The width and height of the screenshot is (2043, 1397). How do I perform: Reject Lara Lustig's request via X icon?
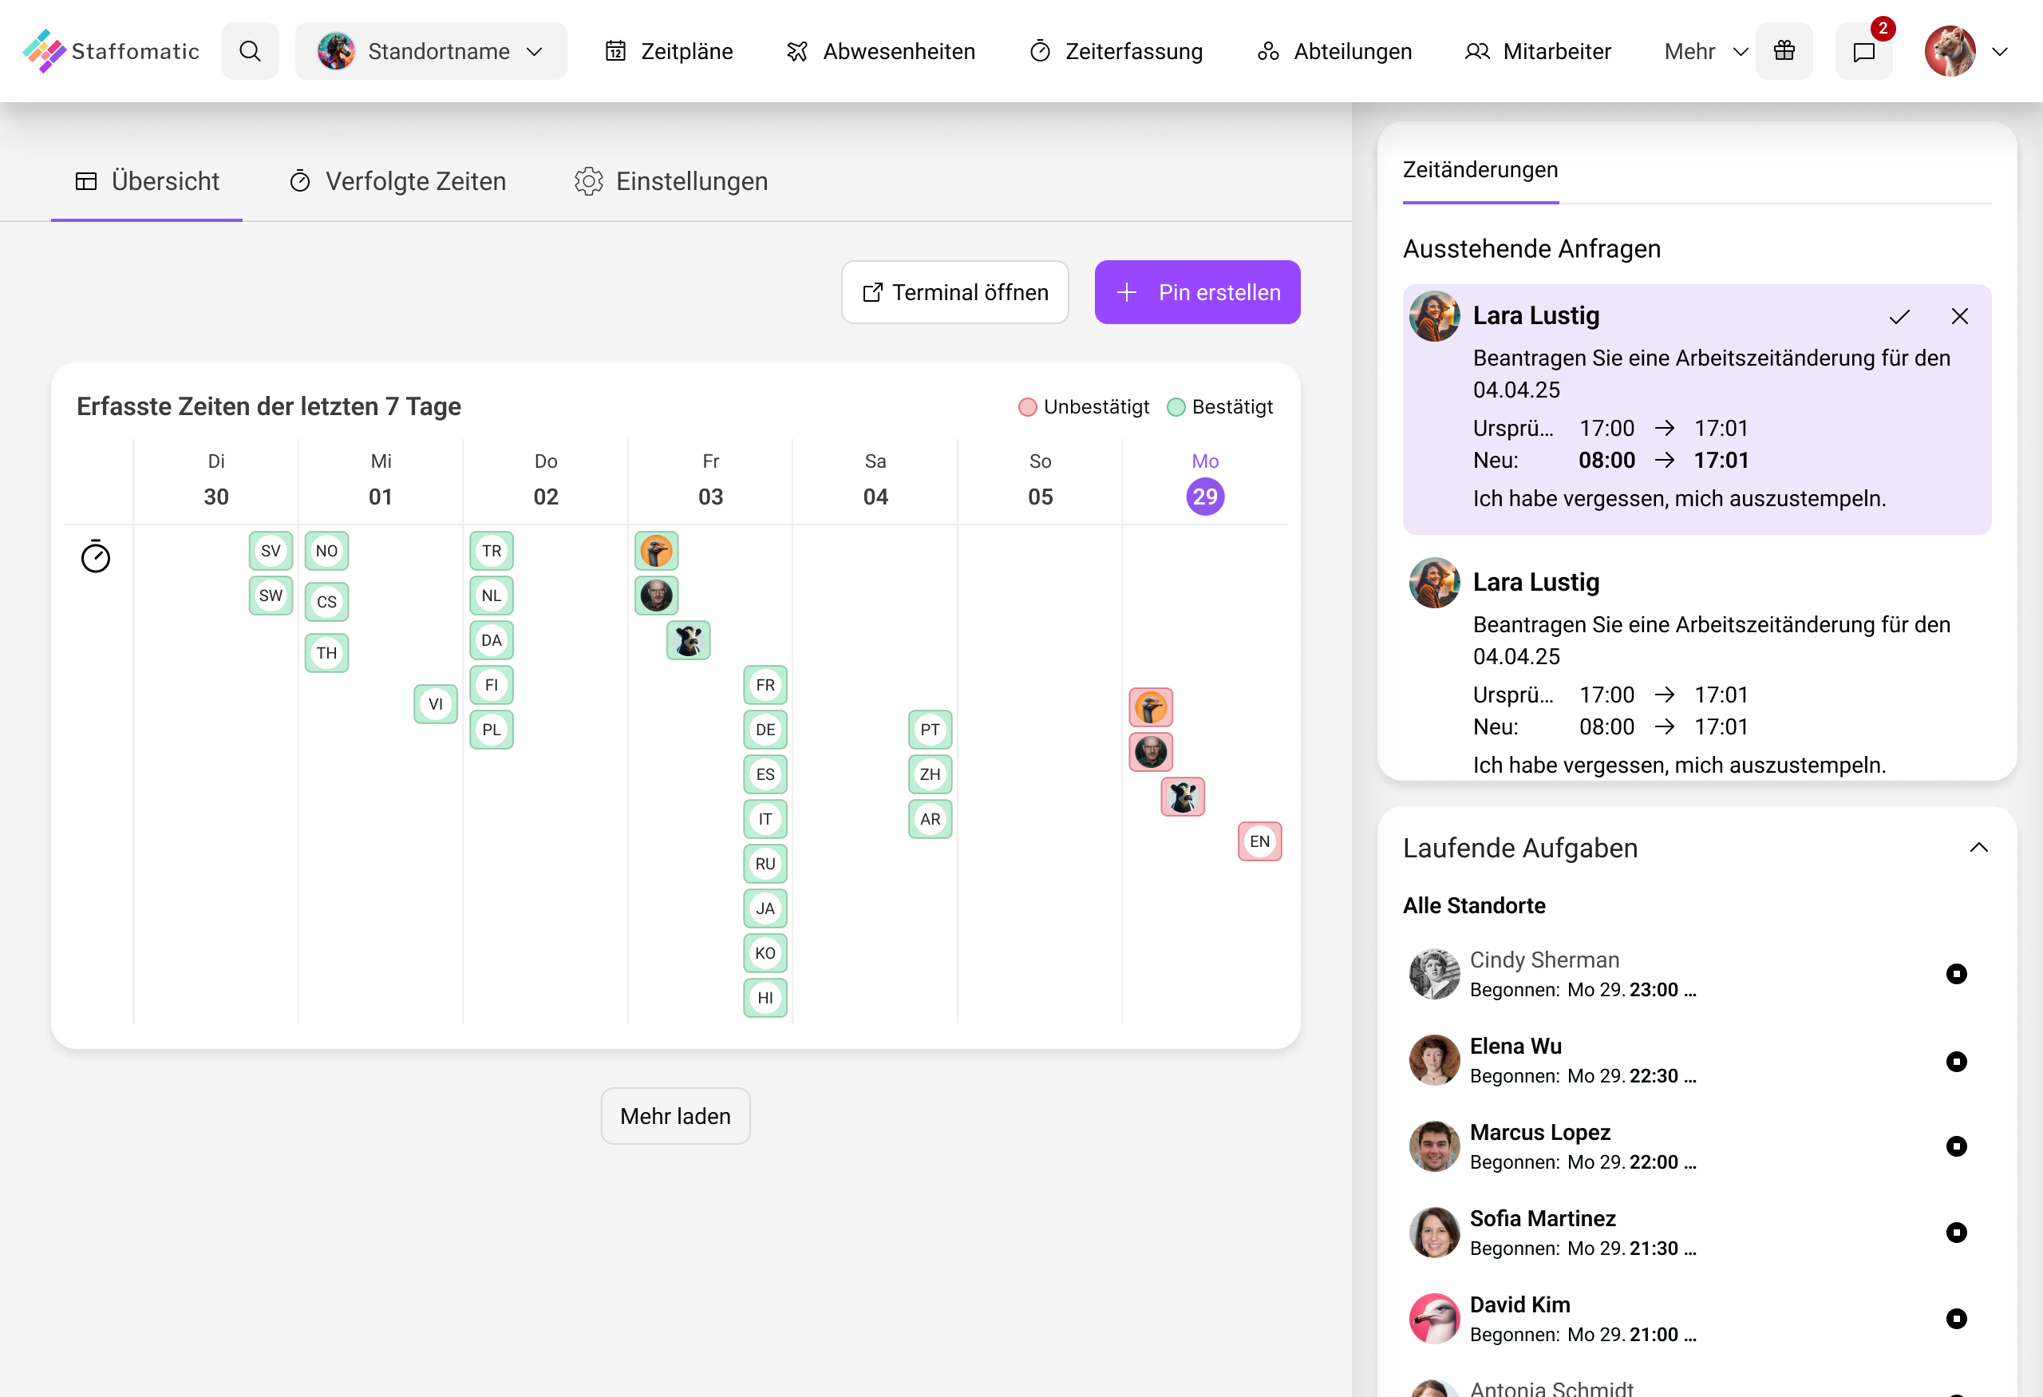[x=1959, y=316]
